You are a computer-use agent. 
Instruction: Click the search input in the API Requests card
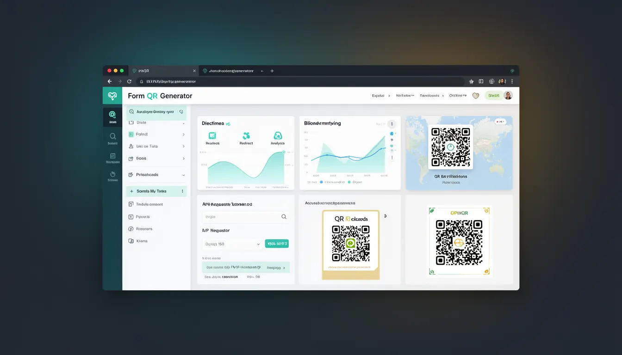(x=246, y=216)
